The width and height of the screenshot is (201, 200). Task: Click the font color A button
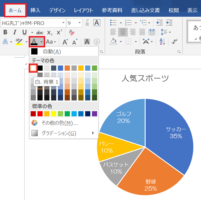tap(34, 42)
